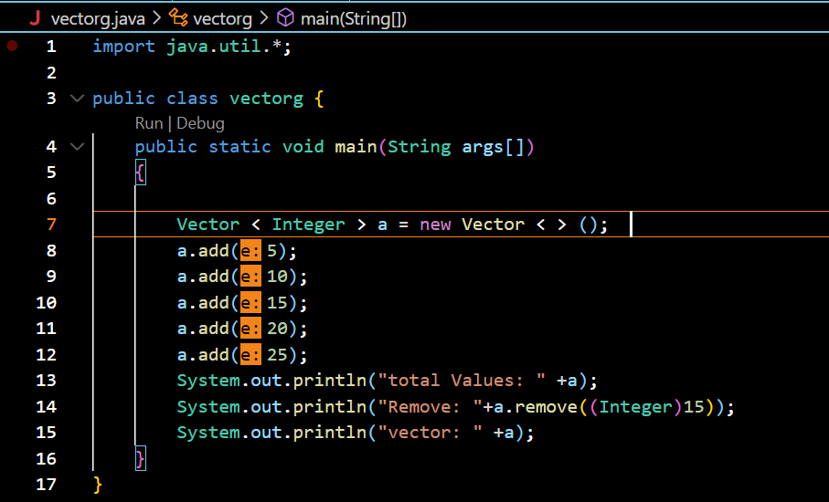Click the opening brace on line 5
Viewport: 829px width, 502px height.
coord(140,173)
